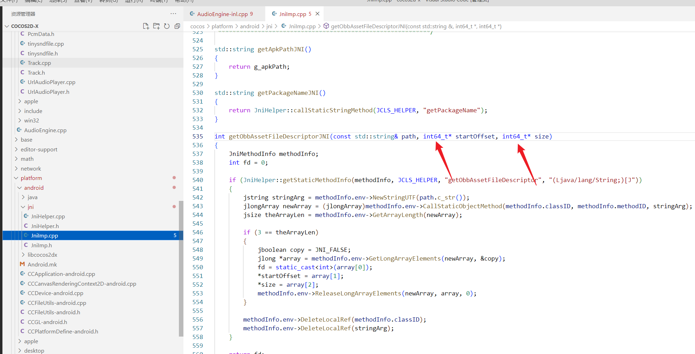Click the startOffset parameter on line 535
This screenshot has height=354, width=695.
pos(475,136)
